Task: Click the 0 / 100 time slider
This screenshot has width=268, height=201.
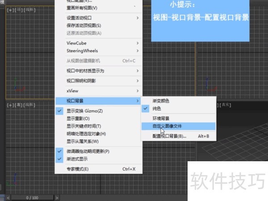Action: (x=32, y=197)
